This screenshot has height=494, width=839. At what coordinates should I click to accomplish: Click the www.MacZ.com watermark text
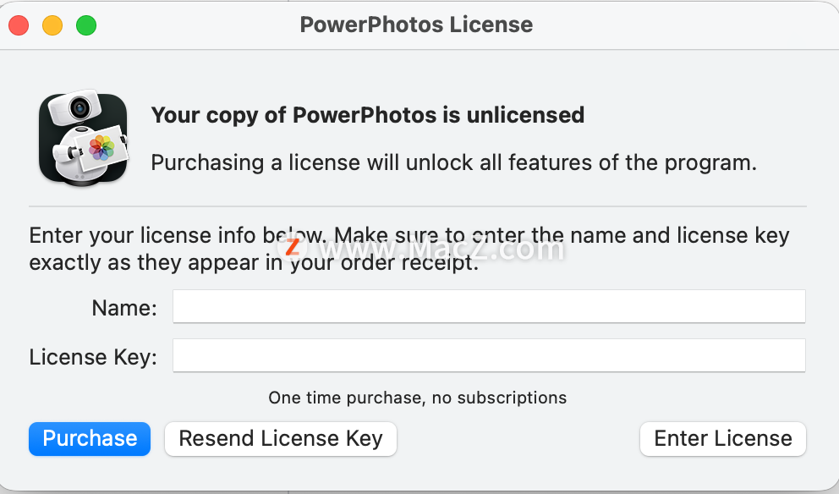(440, 249)
